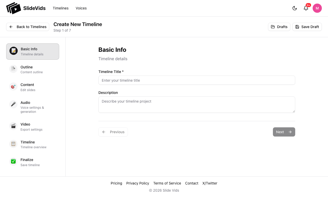Select the Outline step document icon
This screenshot has height=197, width=328.
click(x=13, y=69)
